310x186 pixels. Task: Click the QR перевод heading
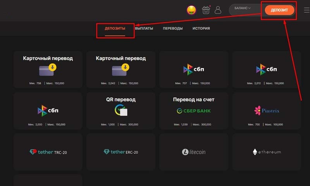[x=121, y=100]
